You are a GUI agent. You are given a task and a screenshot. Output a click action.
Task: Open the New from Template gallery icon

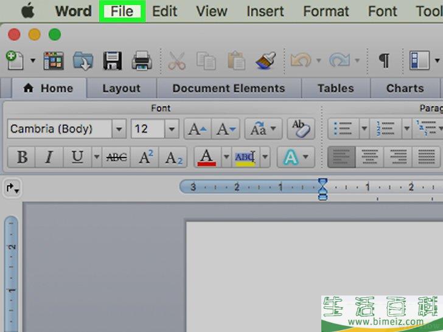[54, 61]
